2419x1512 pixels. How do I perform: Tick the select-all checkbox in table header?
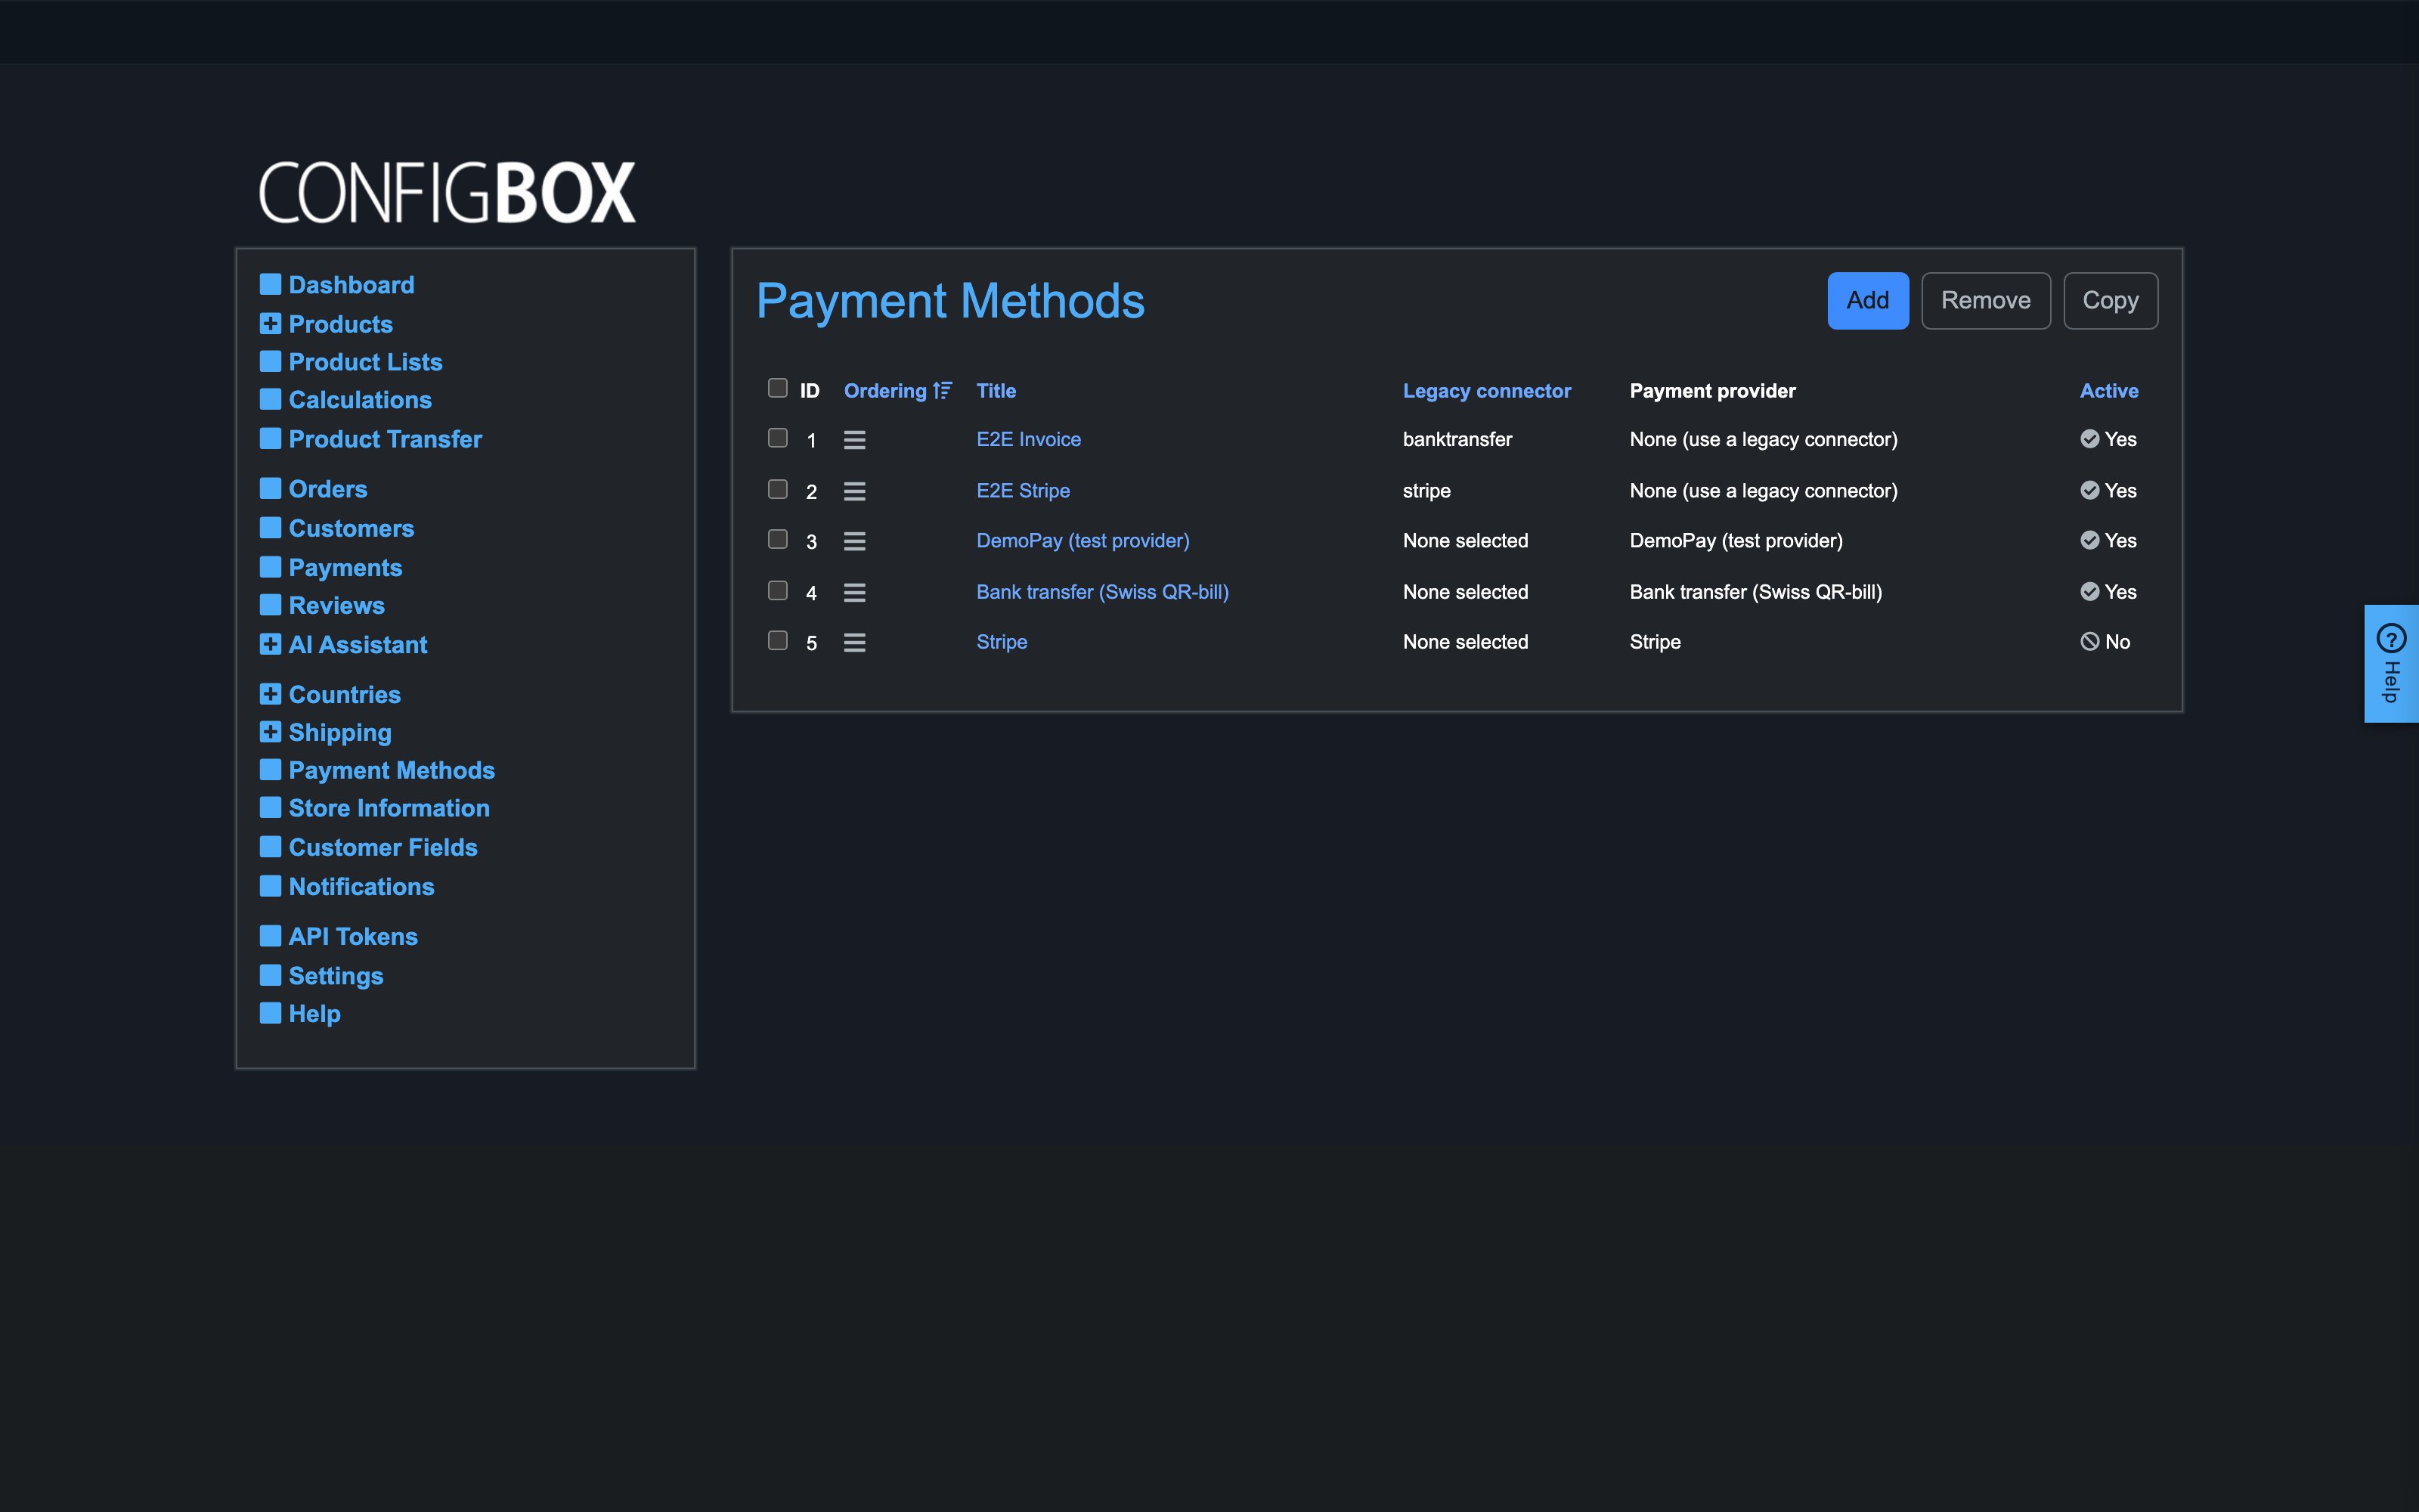point(778,388)
